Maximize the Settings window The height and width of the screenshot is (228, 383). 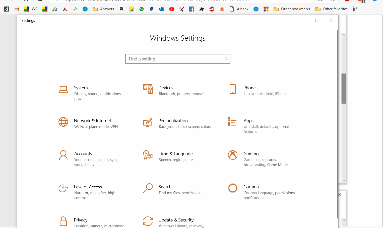(317, 20)
